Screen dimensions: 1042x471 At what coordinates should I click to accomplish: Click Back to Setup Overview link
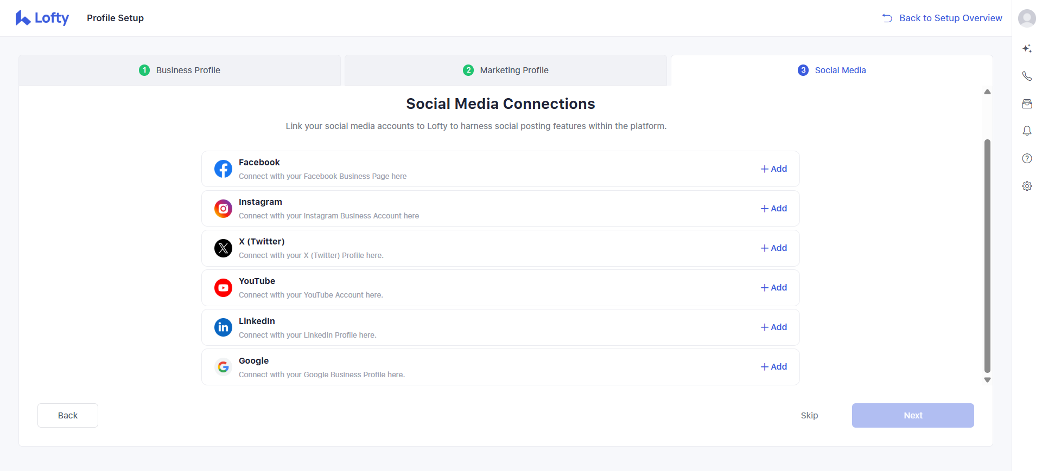(943, 18)
